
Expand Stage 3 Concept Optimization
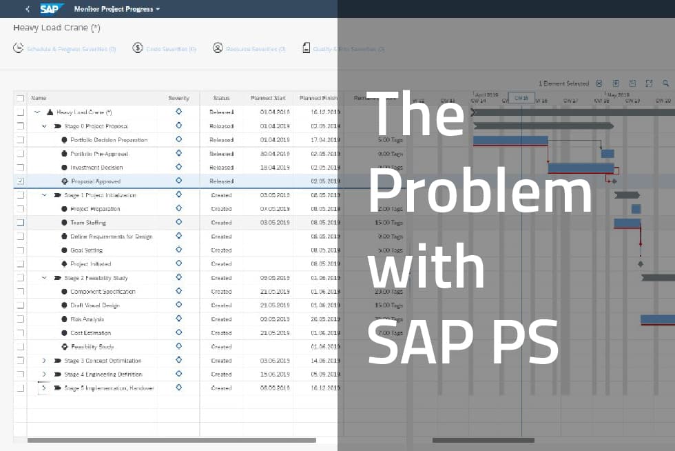[x=43, y=360]
